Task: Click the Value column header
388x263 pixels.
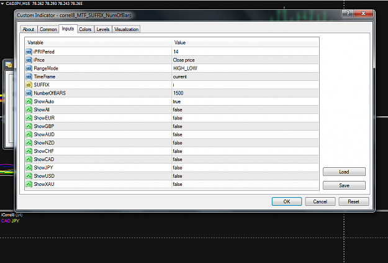Action: [x=245, y=43]
